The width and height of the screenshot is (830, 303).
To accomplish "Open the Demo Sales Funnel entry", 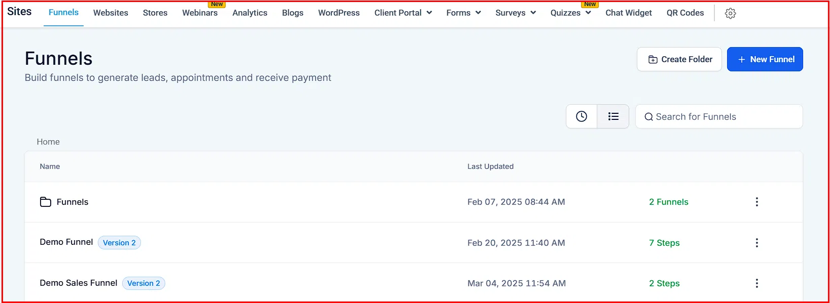I will (79, 283).
